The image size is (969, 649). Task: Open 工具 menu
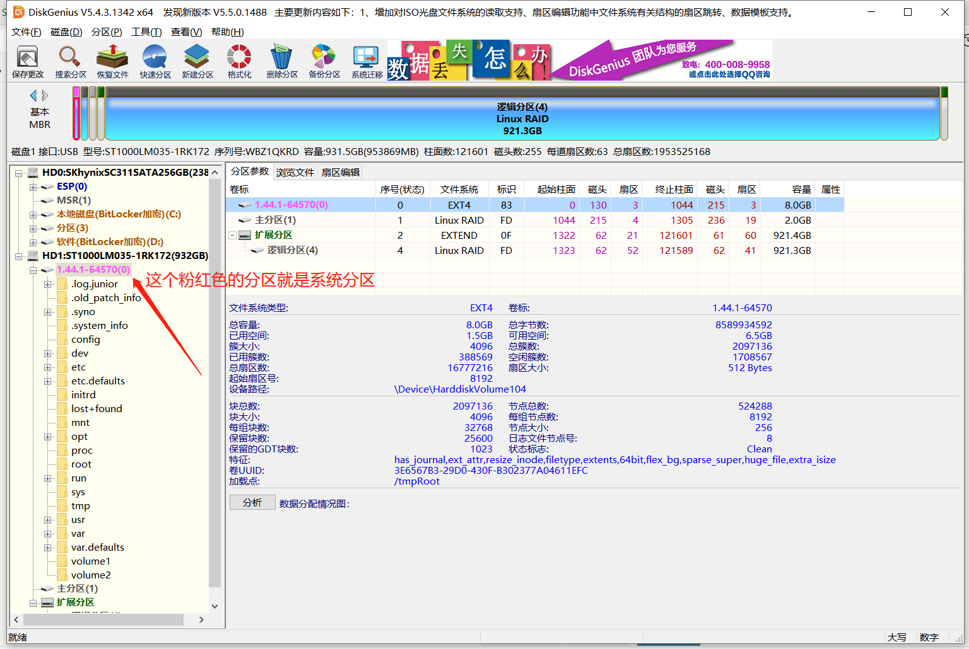point(146,32)
